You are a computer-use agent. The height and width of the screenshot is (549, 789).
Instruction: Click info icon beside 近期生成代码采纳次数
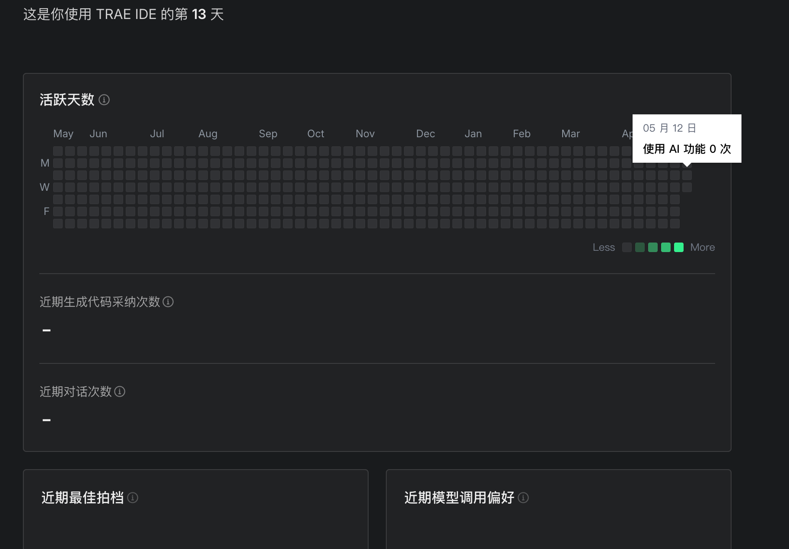(x=168, y=302)
